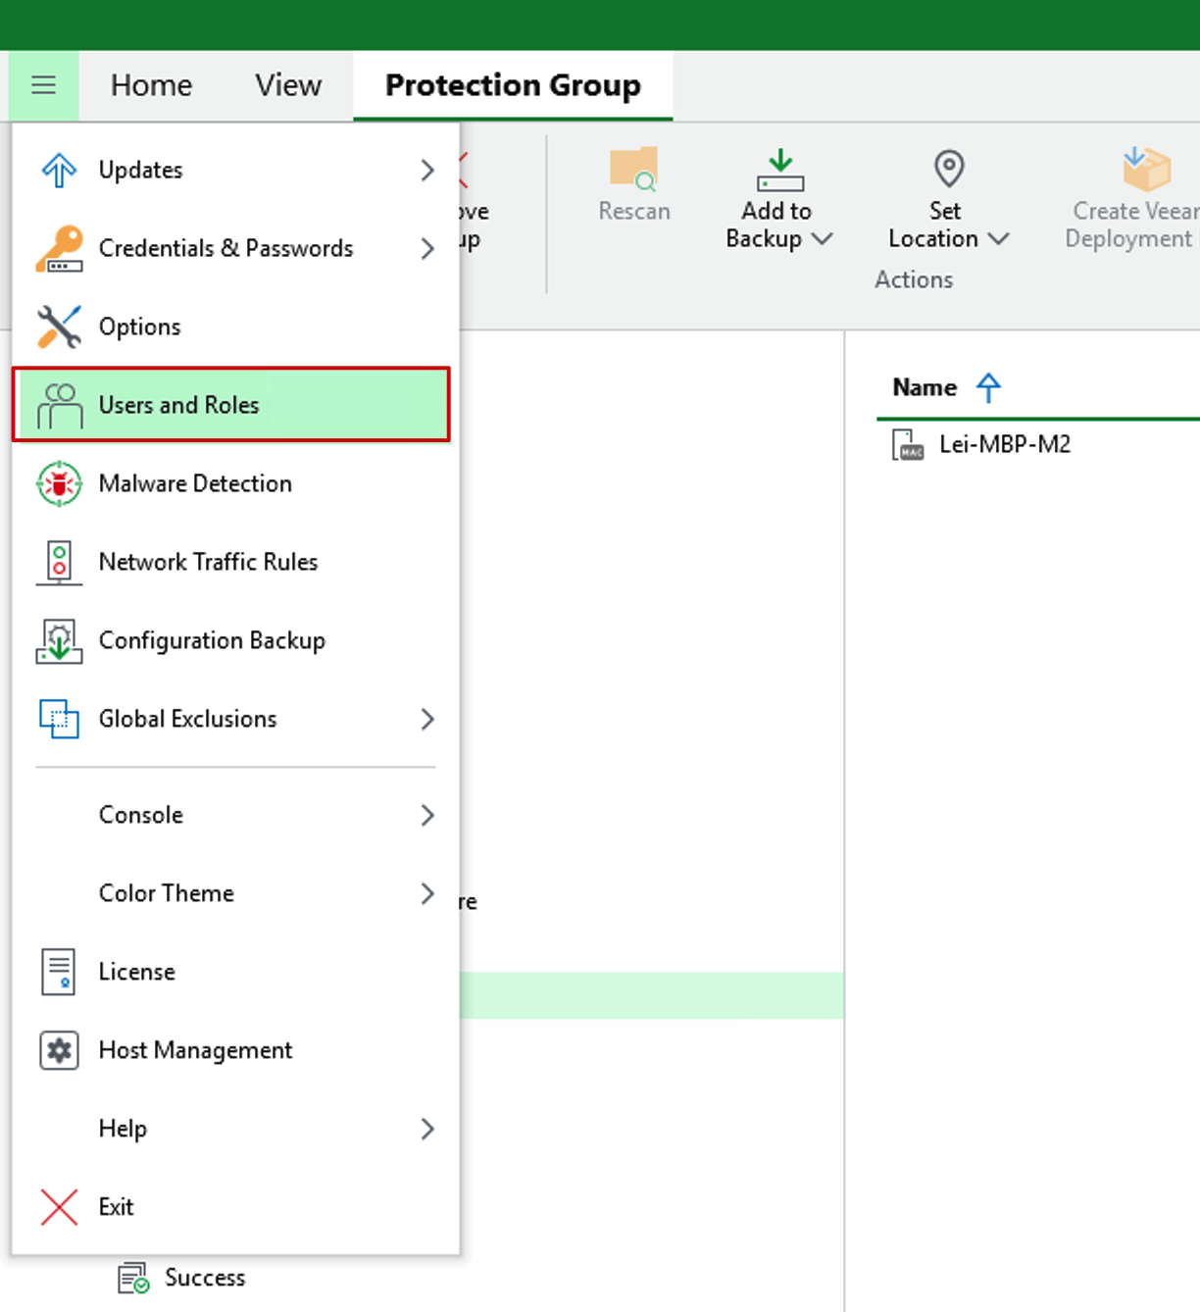Switch to the Home tab
The height and width of the screenshot is (1312, 1200).
(x=151, y=85)
